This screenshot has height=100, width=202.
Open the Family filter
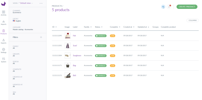tap(16, 47)
